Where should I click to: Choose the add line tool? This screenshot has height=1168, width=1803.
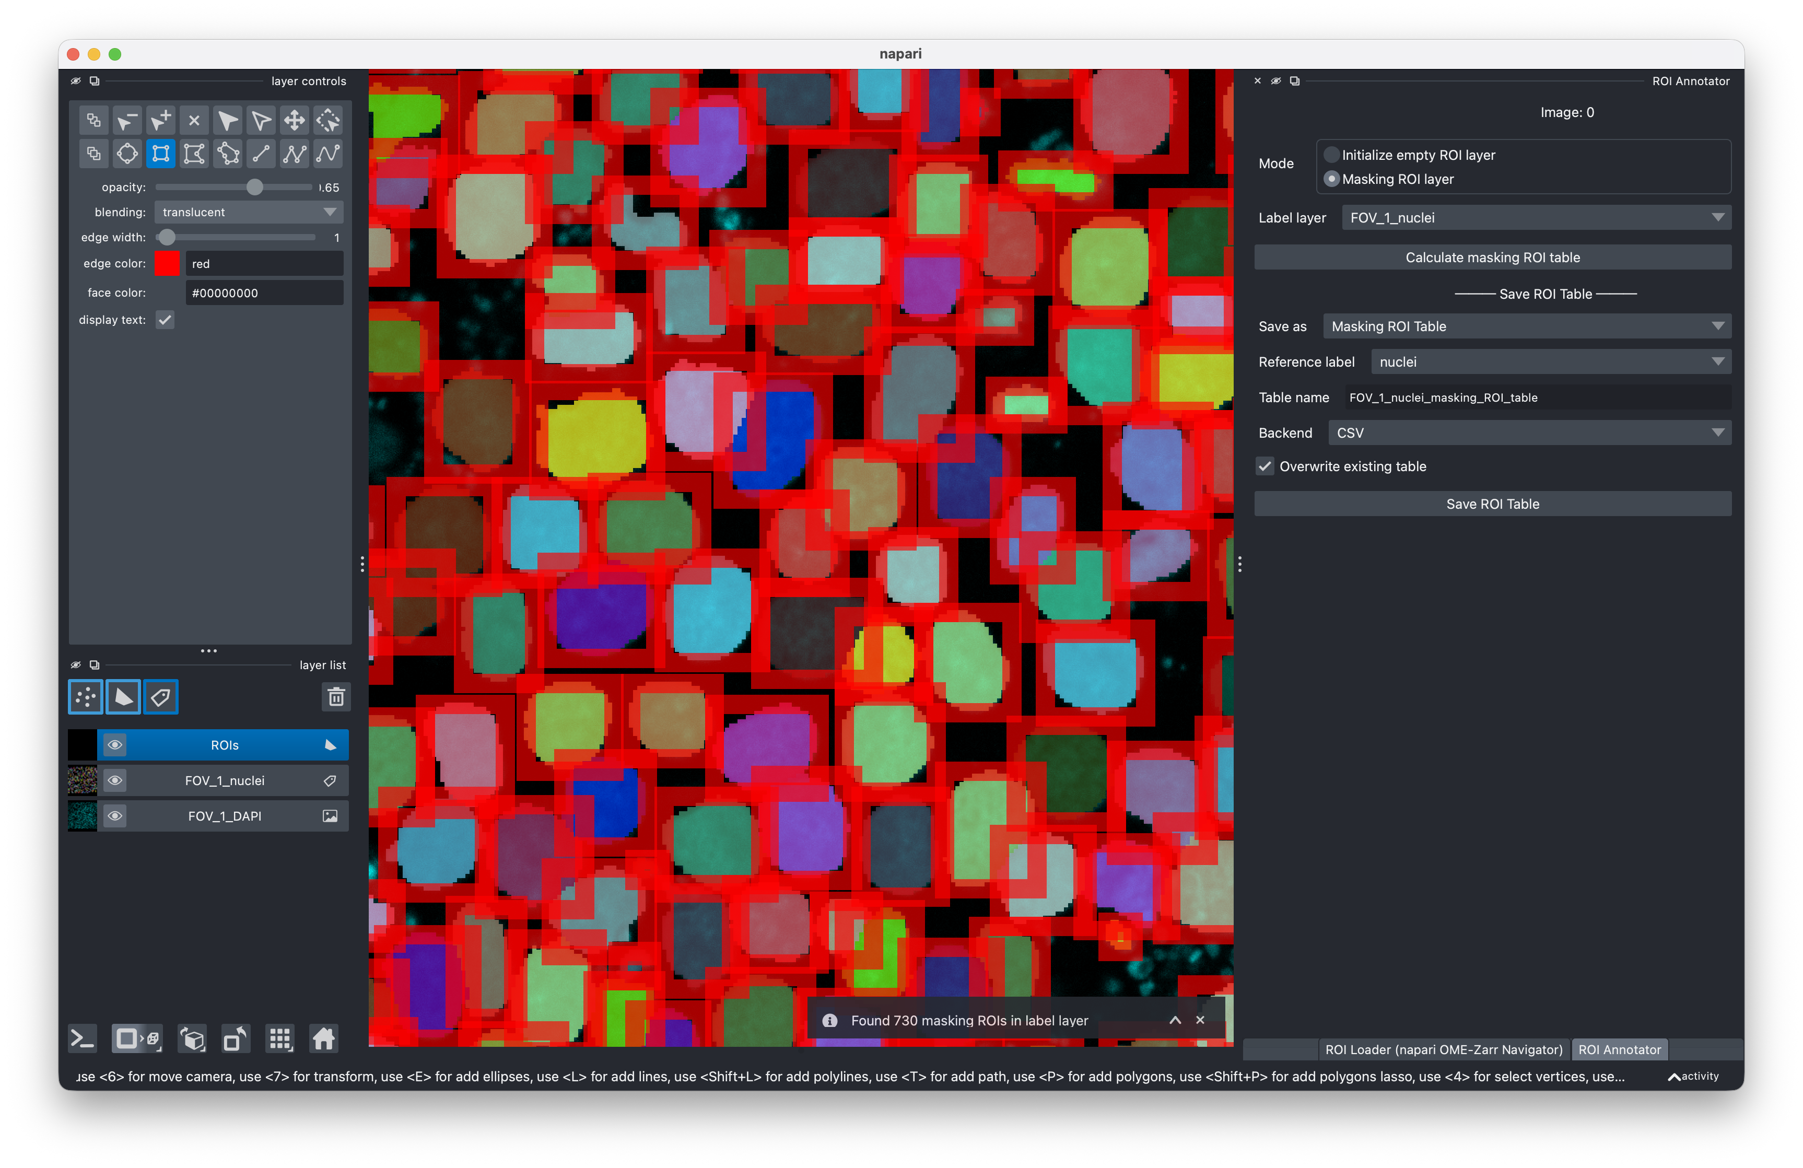click(x=261, y=154)
